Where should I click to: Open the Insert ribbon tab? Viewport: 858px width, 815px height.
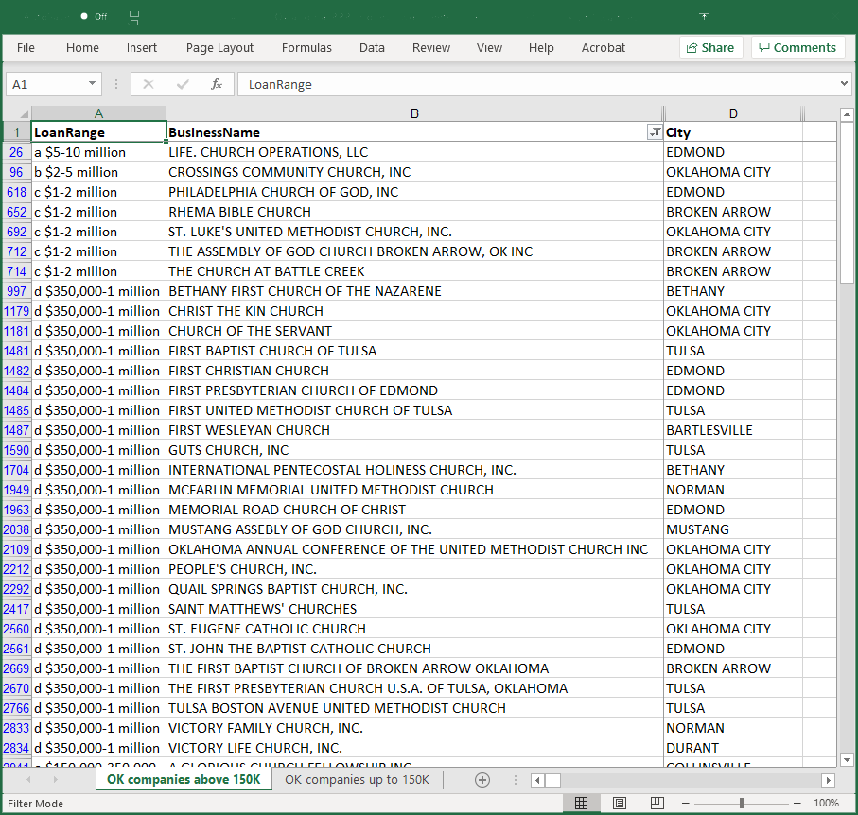pyautogui.click(x=142, y=48)
